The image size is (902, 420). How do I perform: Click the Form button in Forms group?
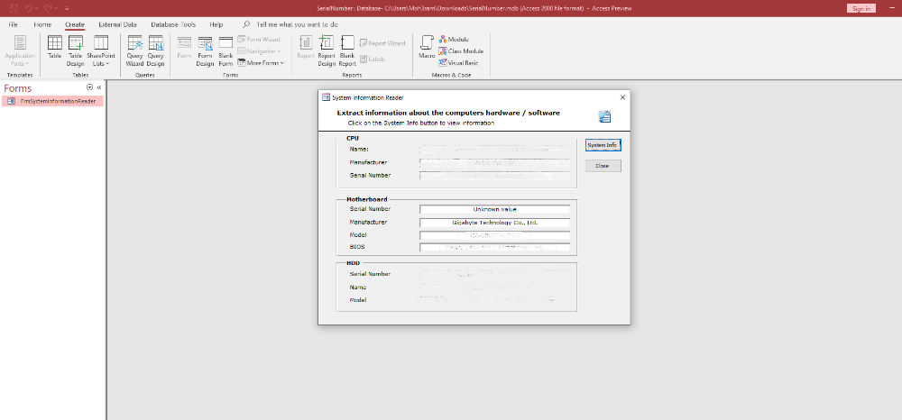184,48
